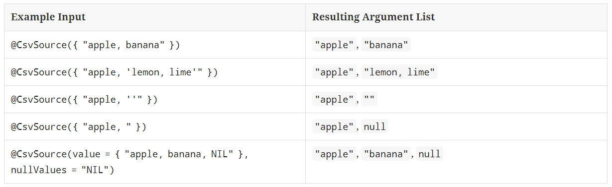Click "apple" result in the last row

(334, 154)
